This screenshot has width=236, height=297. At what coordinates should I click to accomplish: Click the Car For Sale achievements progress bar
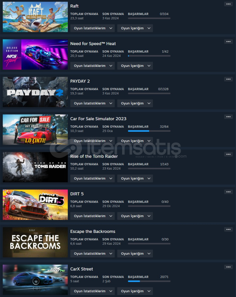coord(149,131)
